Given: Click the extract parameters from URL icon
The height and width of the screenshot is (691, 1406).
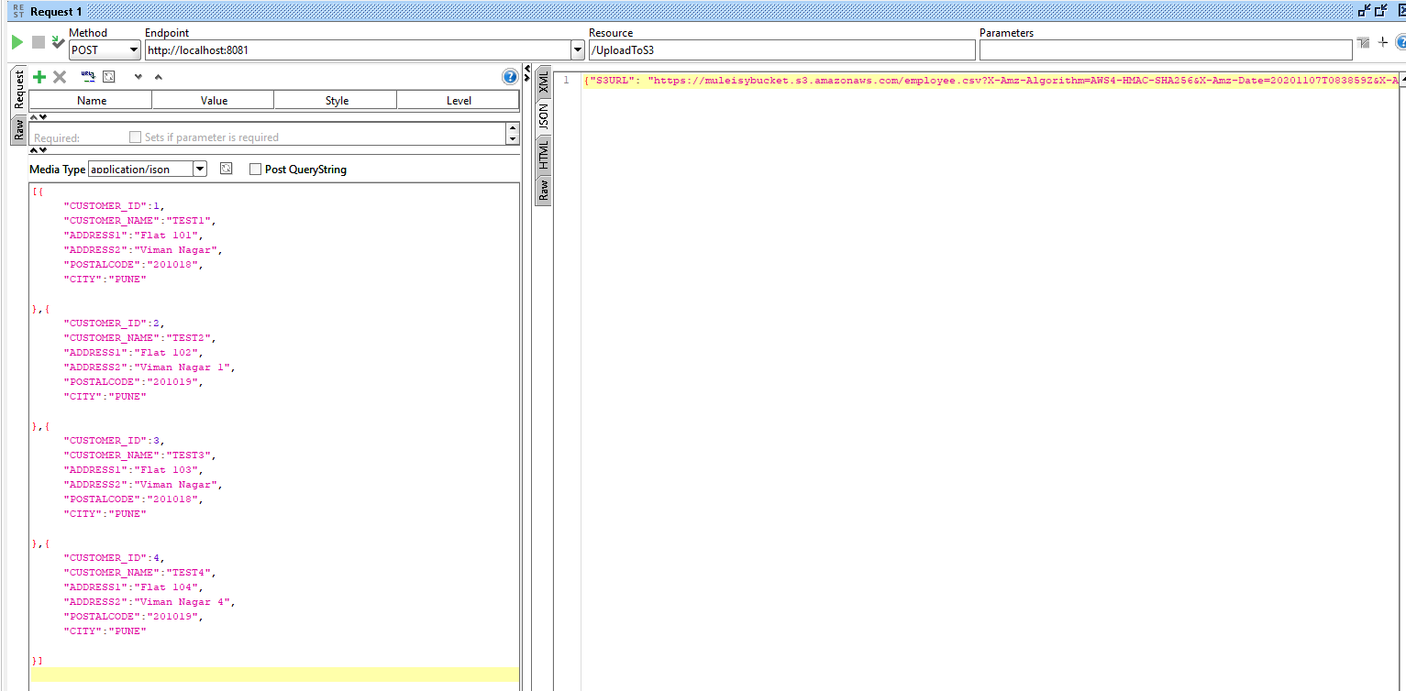Looking at the screenshot, I should tap(88, 77).
